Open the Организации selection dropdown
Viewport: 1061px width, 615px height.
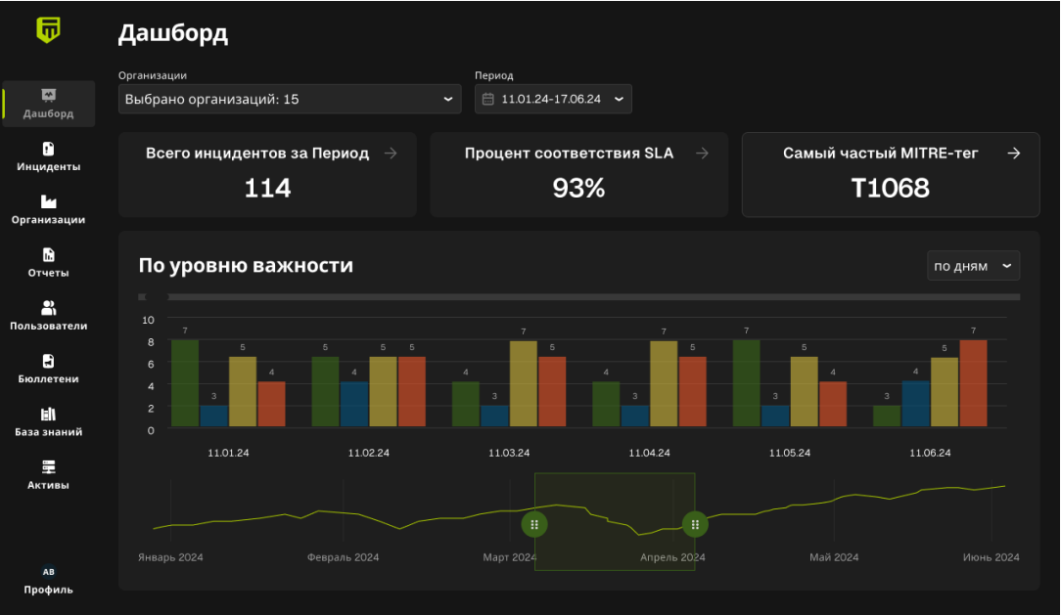click(289, 99)
